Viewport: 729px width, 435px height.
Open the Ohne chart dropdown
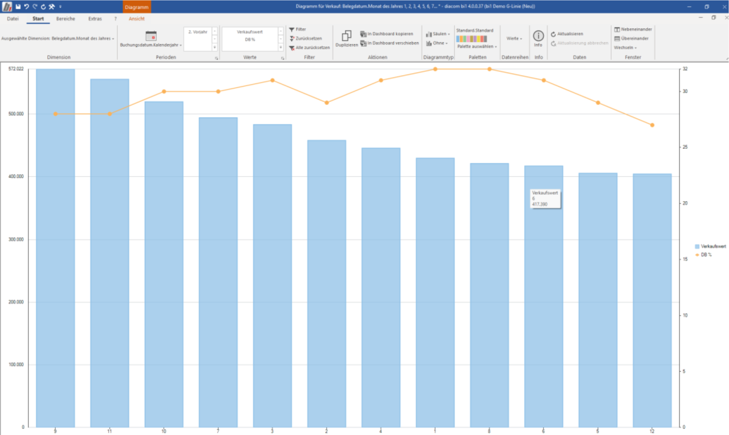pos(437,43)
